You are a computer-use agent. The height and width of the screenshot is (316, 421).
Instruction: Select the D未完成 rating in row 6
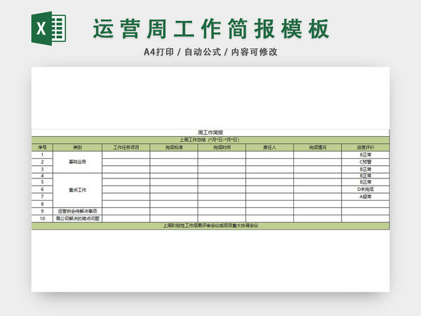pyautogui.click(x=366, y=189)
